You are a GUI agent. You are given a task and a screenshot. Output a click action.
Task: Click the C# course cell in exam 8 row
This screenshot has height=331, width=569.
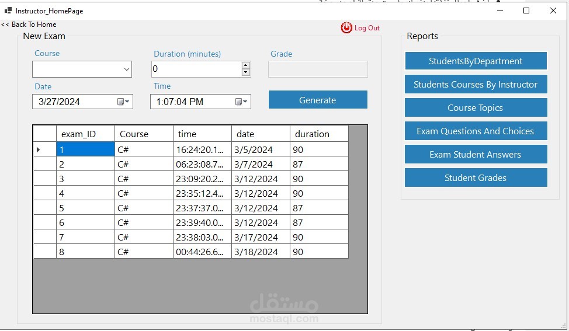click(144, 251)
